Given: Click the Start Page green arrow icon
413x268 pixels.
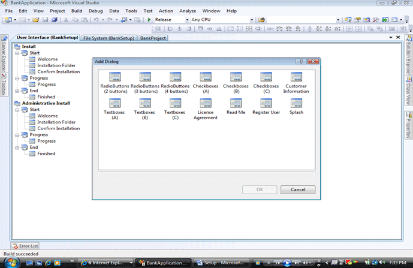Looking at the screenshot, I should [385, 20].
